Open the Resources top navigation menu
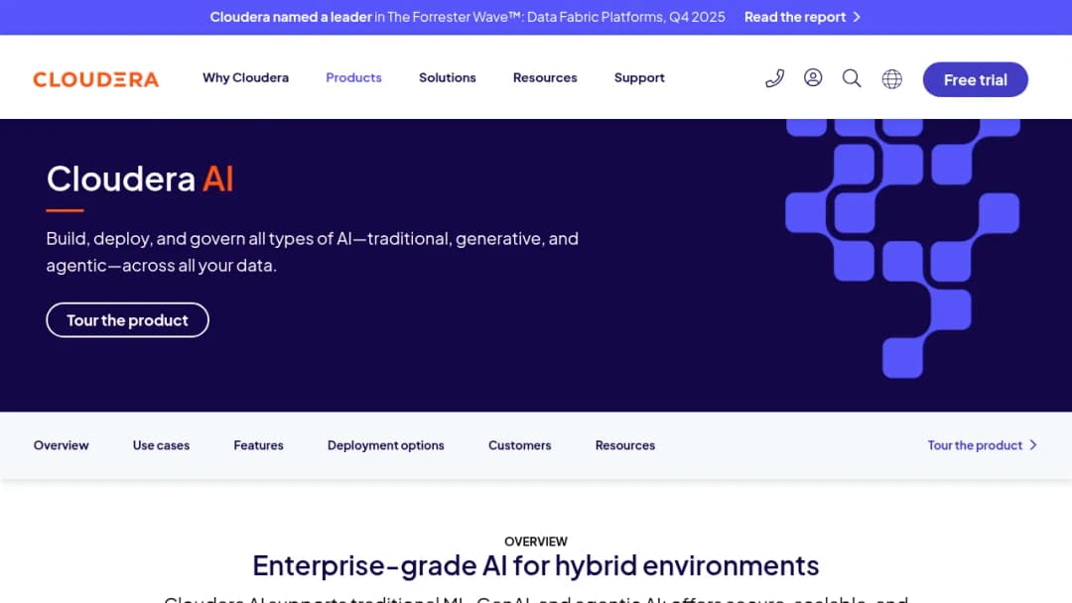Image resolution: width=1072 pixels, height=603 pixels. point(545,77)
